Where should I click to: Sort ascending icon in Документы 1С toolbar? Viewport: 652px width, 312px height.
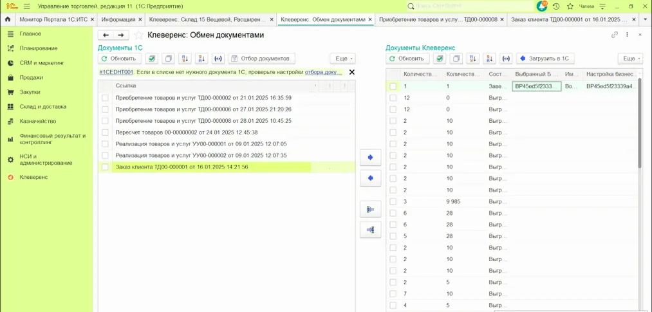[185, 59]
